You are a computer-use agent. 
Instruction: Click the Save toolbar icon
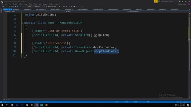click(15, 7)
